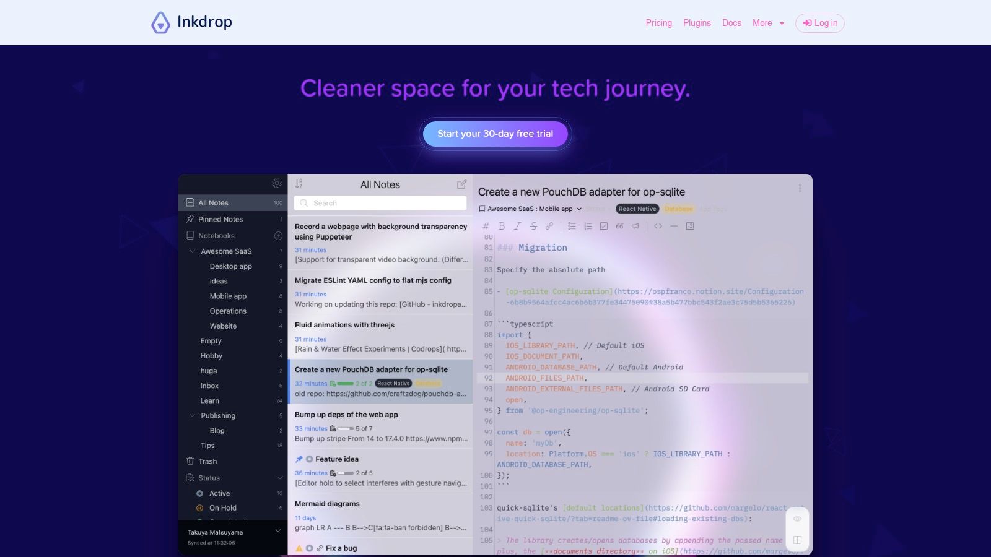
Task: Click the progress bar on Feature idea note
Action: tap(345, 473)
